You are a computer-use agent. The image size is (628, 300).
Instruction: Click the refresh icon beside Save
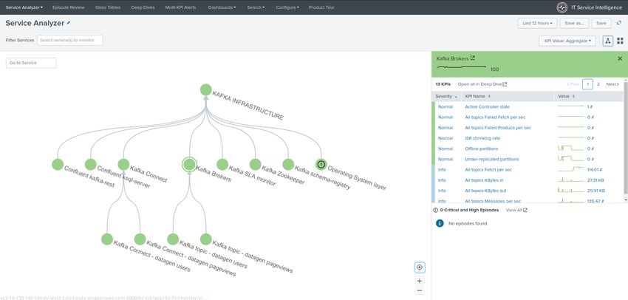tap(619, 23)
